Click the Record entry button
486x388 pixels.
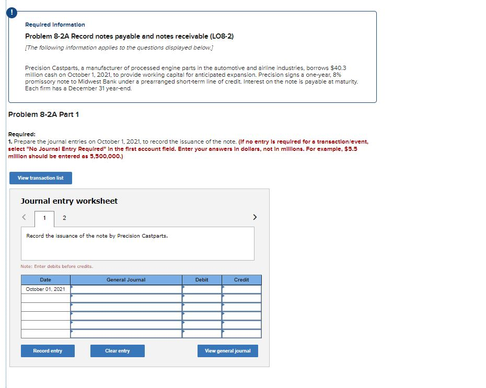click(x=48, y=351)
